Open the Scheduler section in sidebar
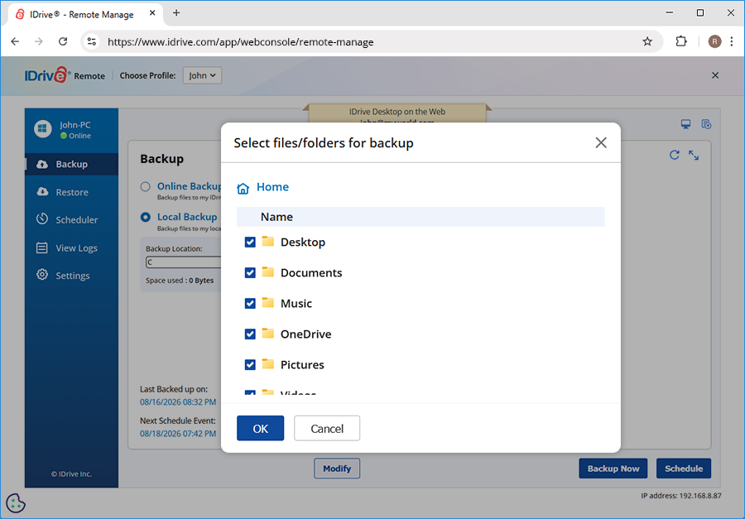745x519 pixels. pyautogui.click(x=72, y=219)
